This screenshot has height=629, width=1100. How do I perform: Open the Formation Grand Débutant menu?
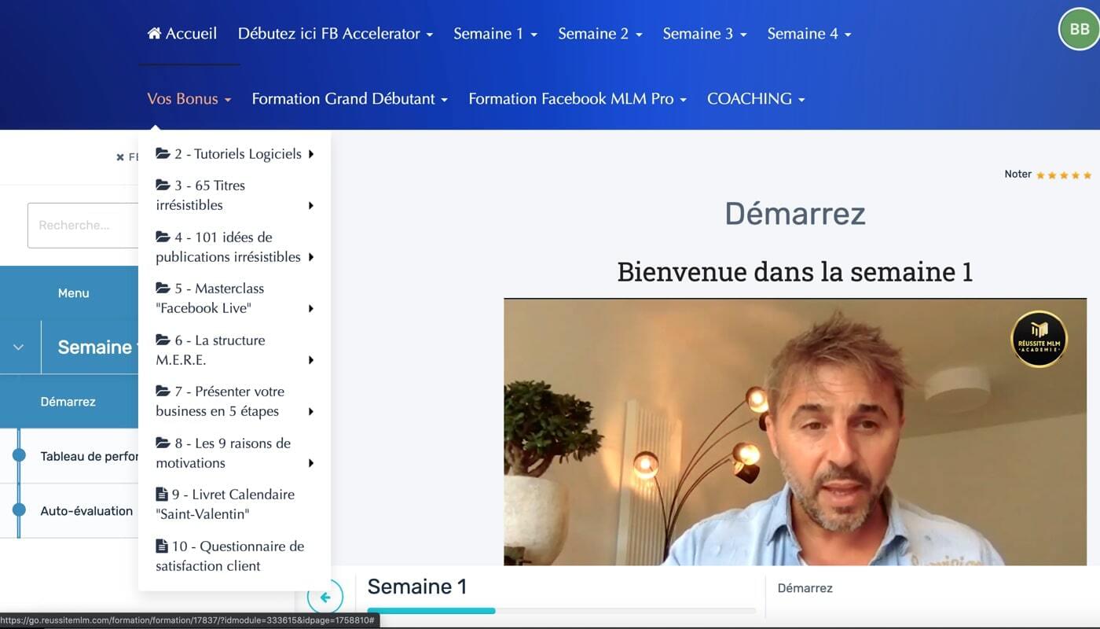click(350, 99)
